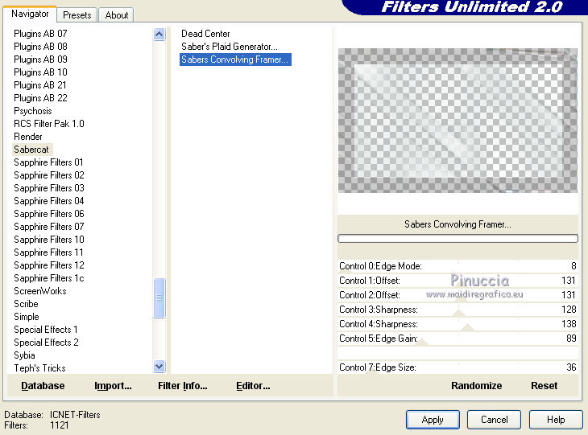588x435 pixels.
Task: Select Sapphire Filters 1c
Action: (49, 277)
